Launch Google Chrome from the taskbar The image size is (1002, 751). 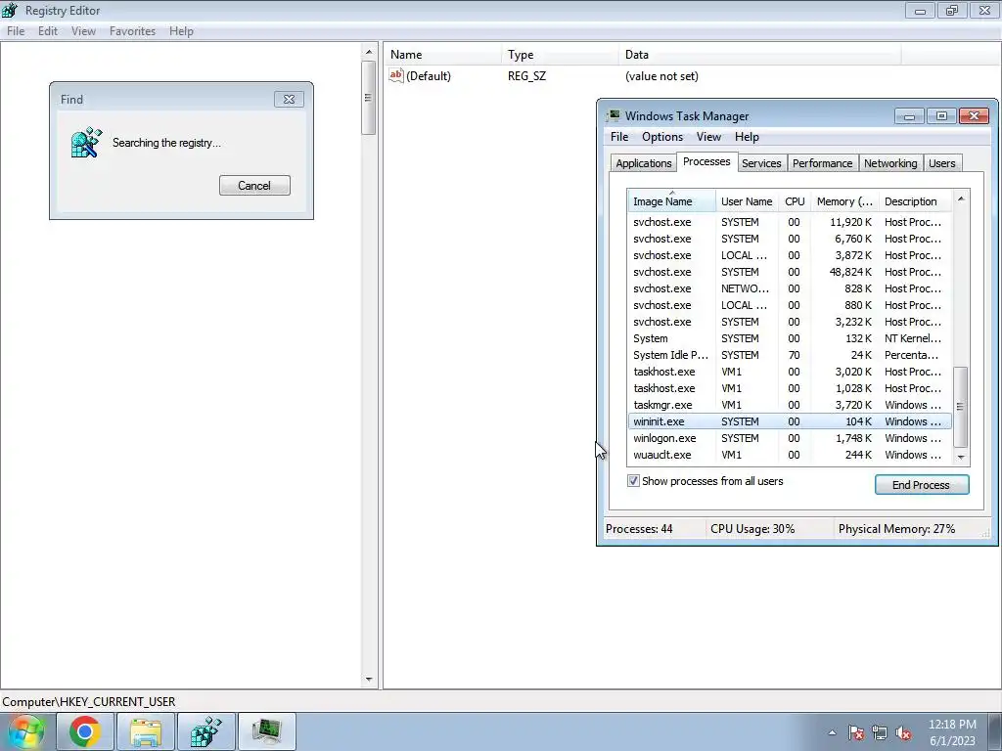(x=85, y=731)
